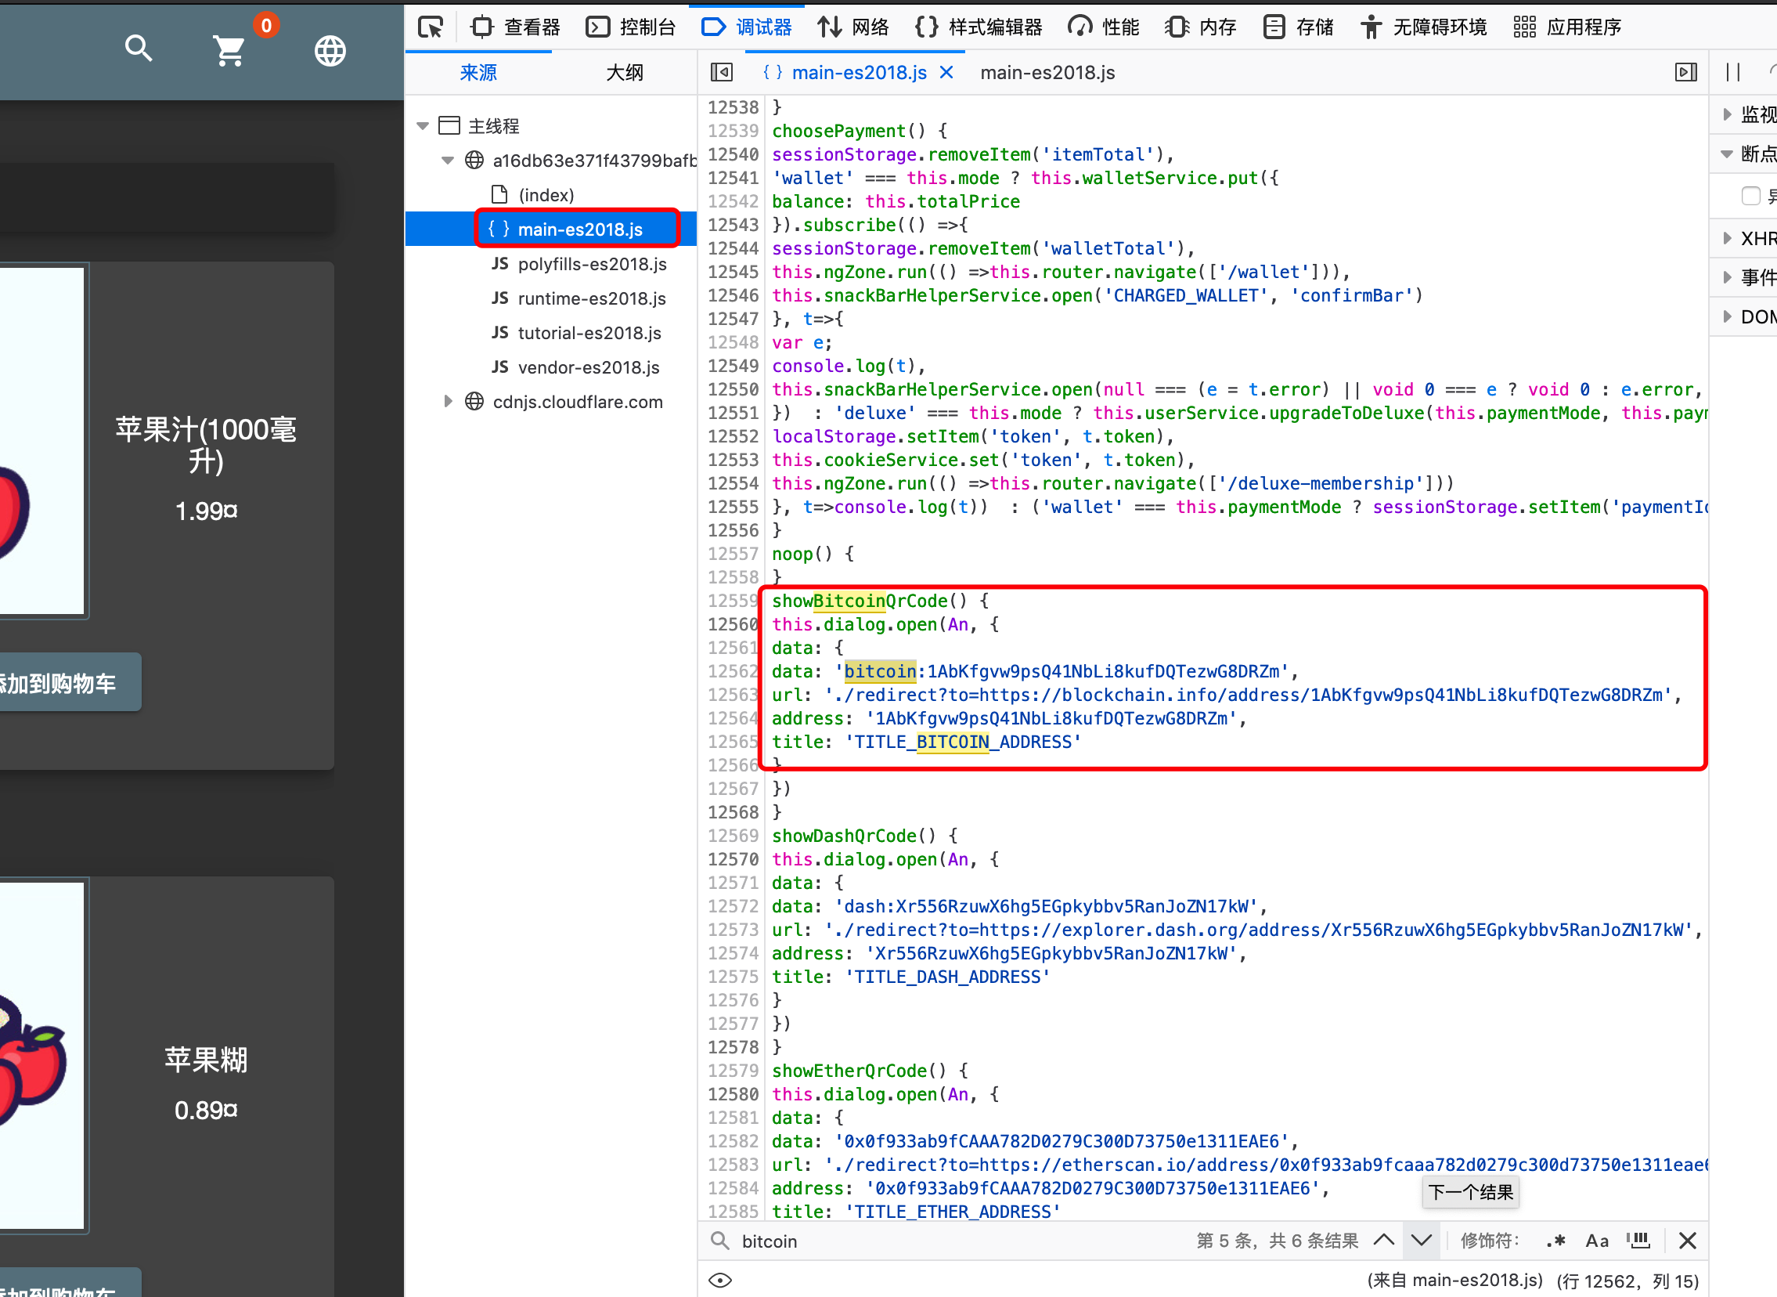Click the choosePayment function name

pyautogui.click(x=838, y=130)
